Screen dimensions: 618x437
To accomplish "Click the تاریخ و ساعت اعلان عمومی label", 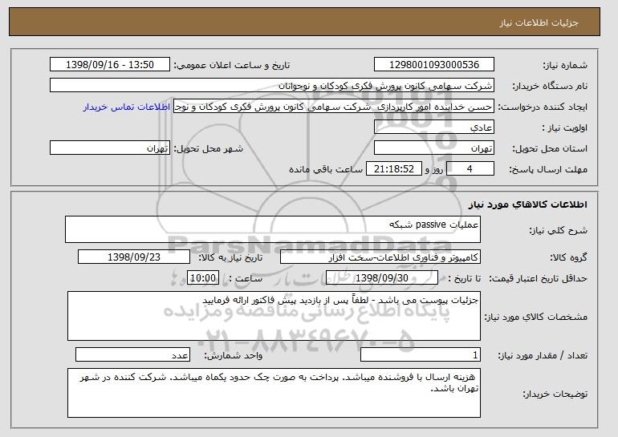I will pos(232,65).
